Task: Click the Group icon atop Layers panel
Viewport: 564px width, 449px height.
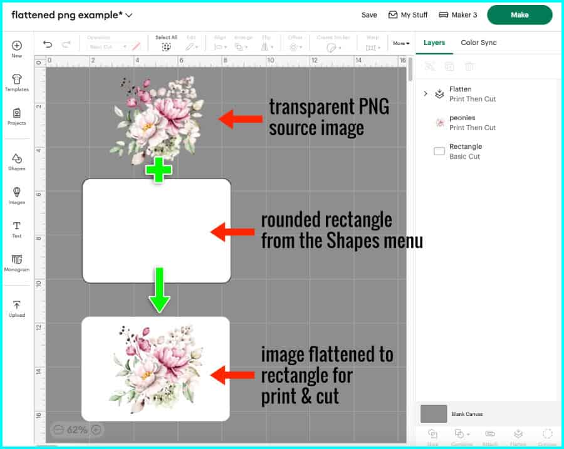Action: (430, 66)
